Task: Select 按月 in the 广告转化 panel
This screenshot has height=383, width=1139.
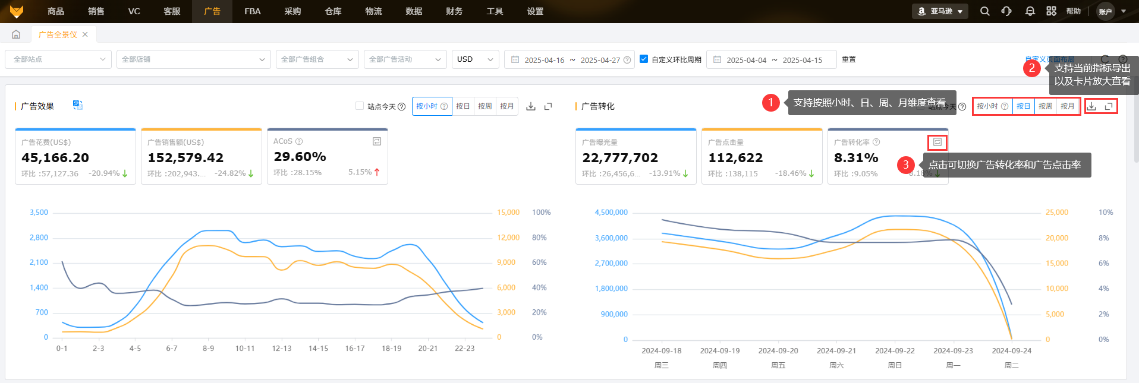Action: 1068,106
